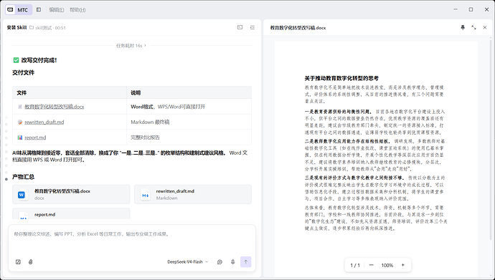The height and width of the screenshot is (280, 495).
Task: Minimize the MTC window
Action: point(456,9)
